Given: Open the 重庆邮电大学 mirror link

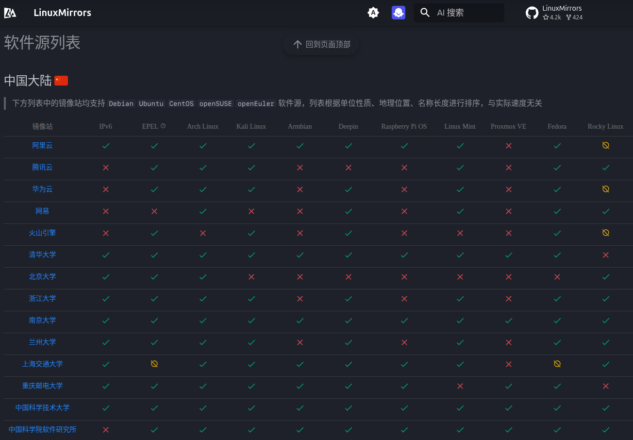Looking at the screenshot, I should click(x=43, y=386).
